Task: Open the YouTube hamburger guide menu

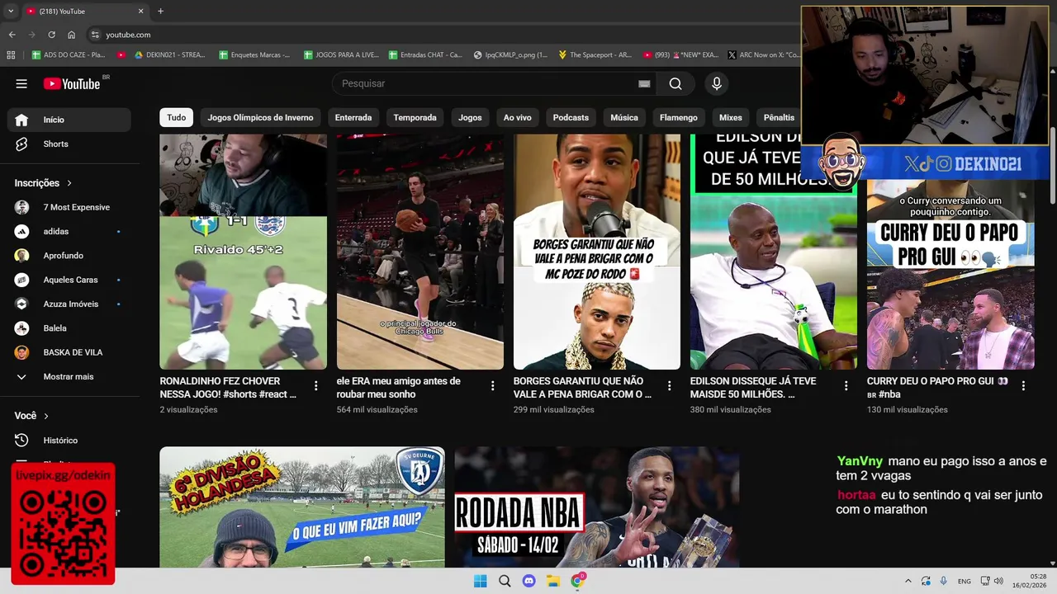Action: click(x=21, y=83)
